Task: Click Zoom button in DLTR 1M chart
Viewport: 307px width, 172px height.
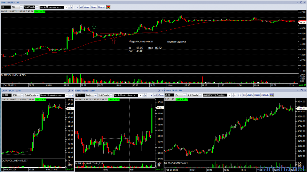Action: 87,7
